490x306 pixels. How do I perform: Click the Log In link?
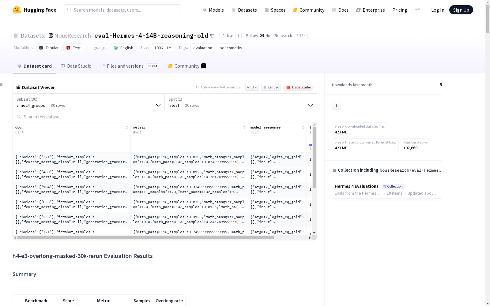pyautogui.click(x=438, y=10)
